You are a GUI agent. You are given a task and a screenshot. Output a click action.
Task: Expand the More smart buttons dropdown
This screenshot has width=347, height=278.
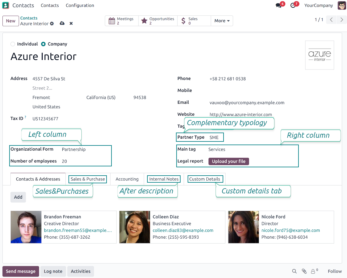click(x=222, y=21)
